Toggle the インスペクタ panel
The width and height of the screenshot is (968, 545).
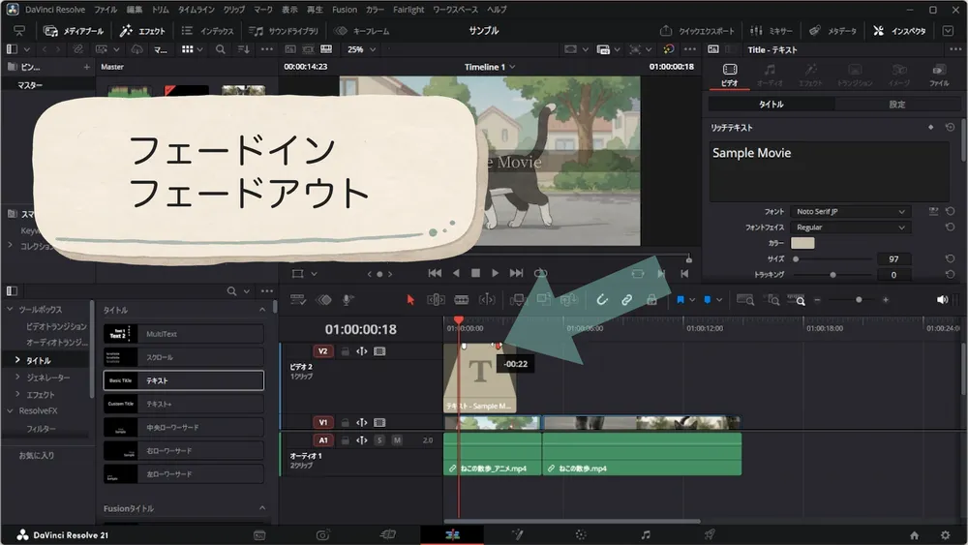(899, 31)
